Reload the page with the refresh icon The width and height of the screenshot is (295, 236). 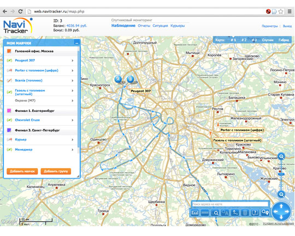pos(20,11)
